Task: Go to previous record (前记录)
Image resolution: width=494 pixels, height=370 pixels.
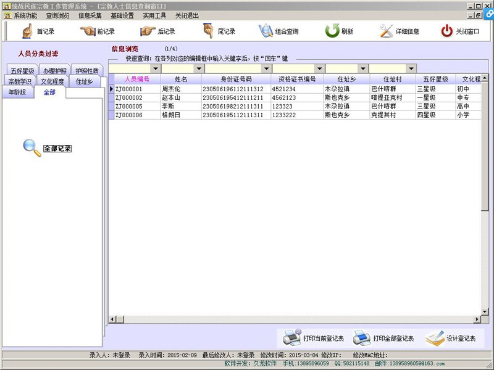Action: pos(98,31)
